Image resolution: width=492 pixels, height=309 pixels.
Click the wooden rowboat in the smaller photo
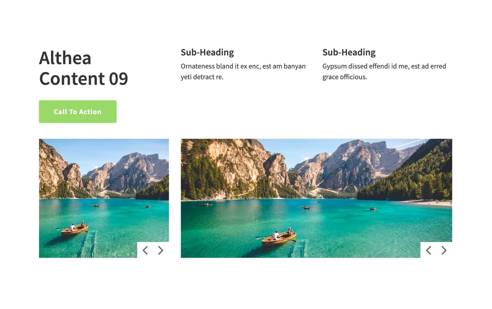tap(74, 229)
